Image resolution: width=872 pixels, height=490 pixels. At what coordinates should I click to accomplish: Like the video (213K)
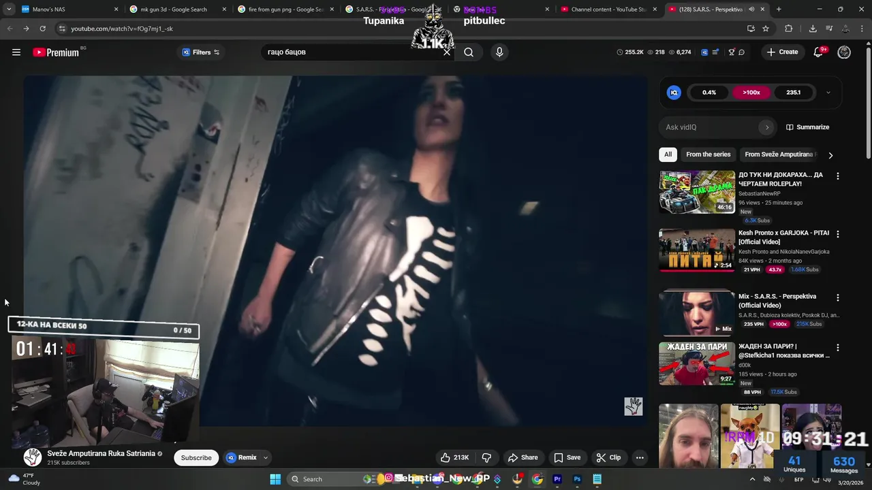click(454, 458)
